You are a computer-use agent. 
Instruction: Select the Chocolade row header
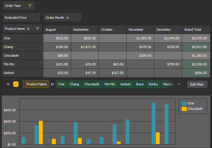click(x=22, y=55)
